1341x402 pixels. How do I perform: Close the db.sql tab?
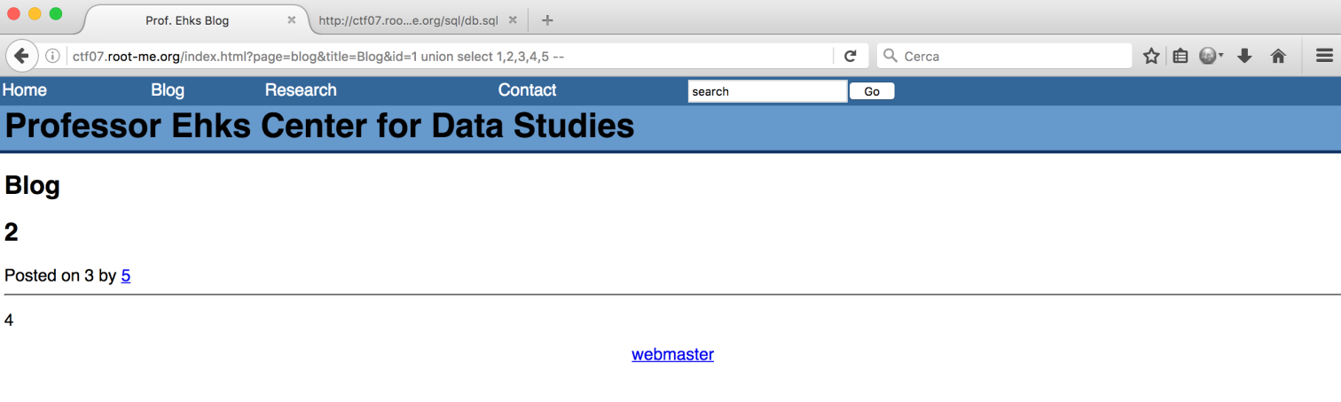(513, 19)
